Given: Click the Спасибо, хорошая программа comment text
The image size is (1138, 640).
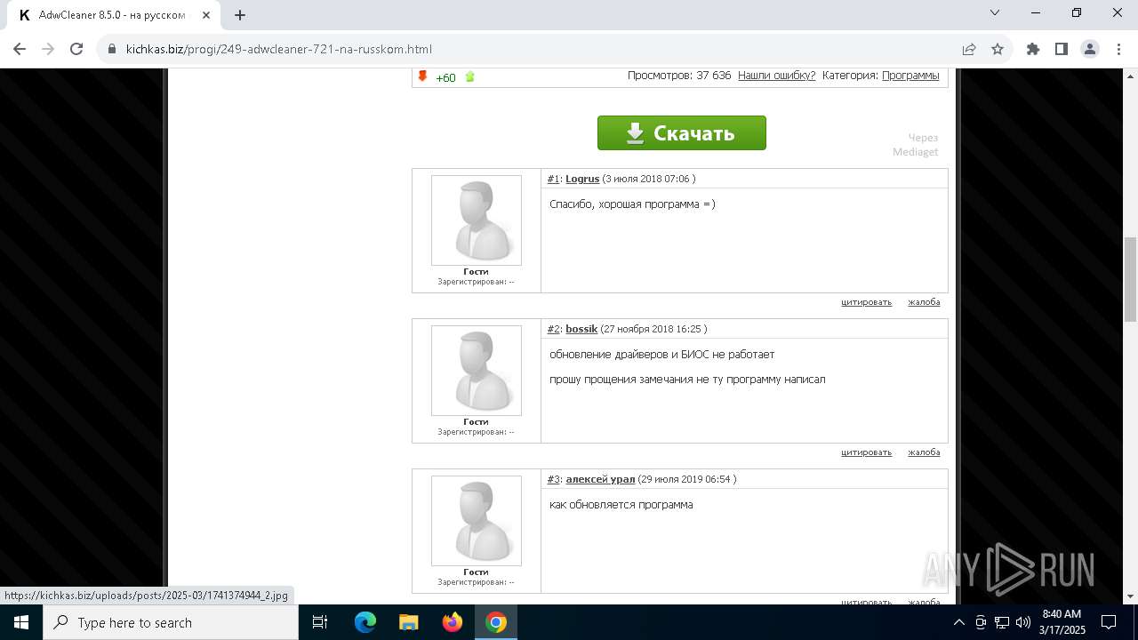Looking at the screenshot, I should click(x=632, y=204).
